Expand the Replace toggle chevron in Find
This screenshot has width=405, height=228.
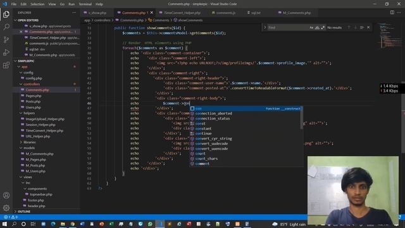pos(265,27)
